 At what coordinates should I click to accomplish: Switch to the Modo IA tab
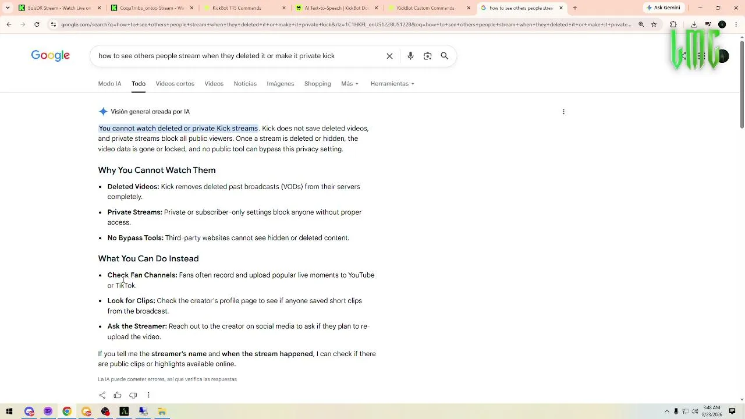[109, 84]
